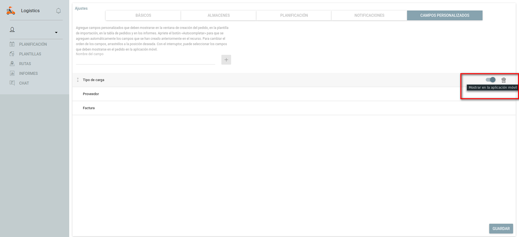Click the Rutas map pin icon

(x=12, y=64)
